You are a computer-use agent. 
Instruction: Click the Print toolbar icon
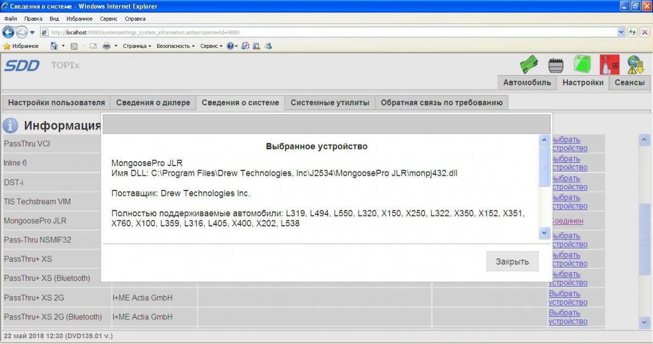coord(107,46)
